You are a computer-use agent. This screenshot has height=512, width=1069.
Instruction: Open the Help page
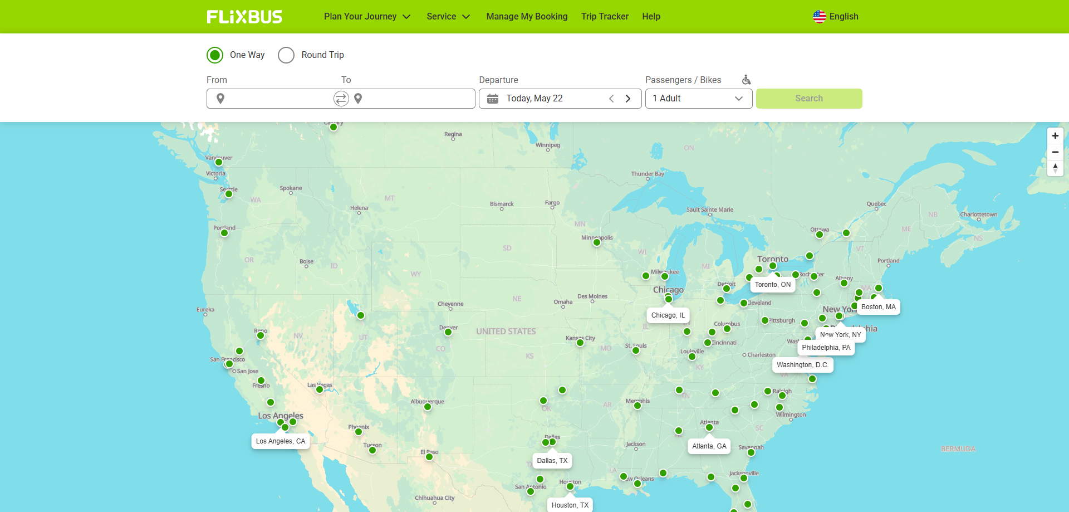[x=651, y=17]
